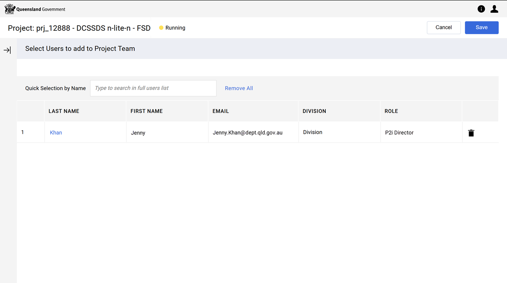Screen dimensions: 507x283
Task: Click the Division value in row 1
Action: coord(313,132)
